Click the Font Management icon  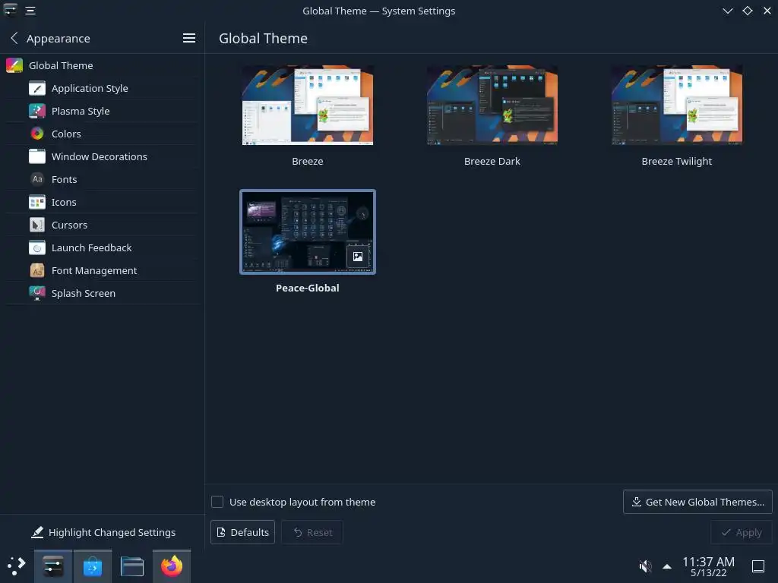pos(37,271)
